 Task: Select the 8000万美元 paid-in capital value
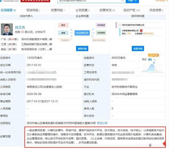119,58
